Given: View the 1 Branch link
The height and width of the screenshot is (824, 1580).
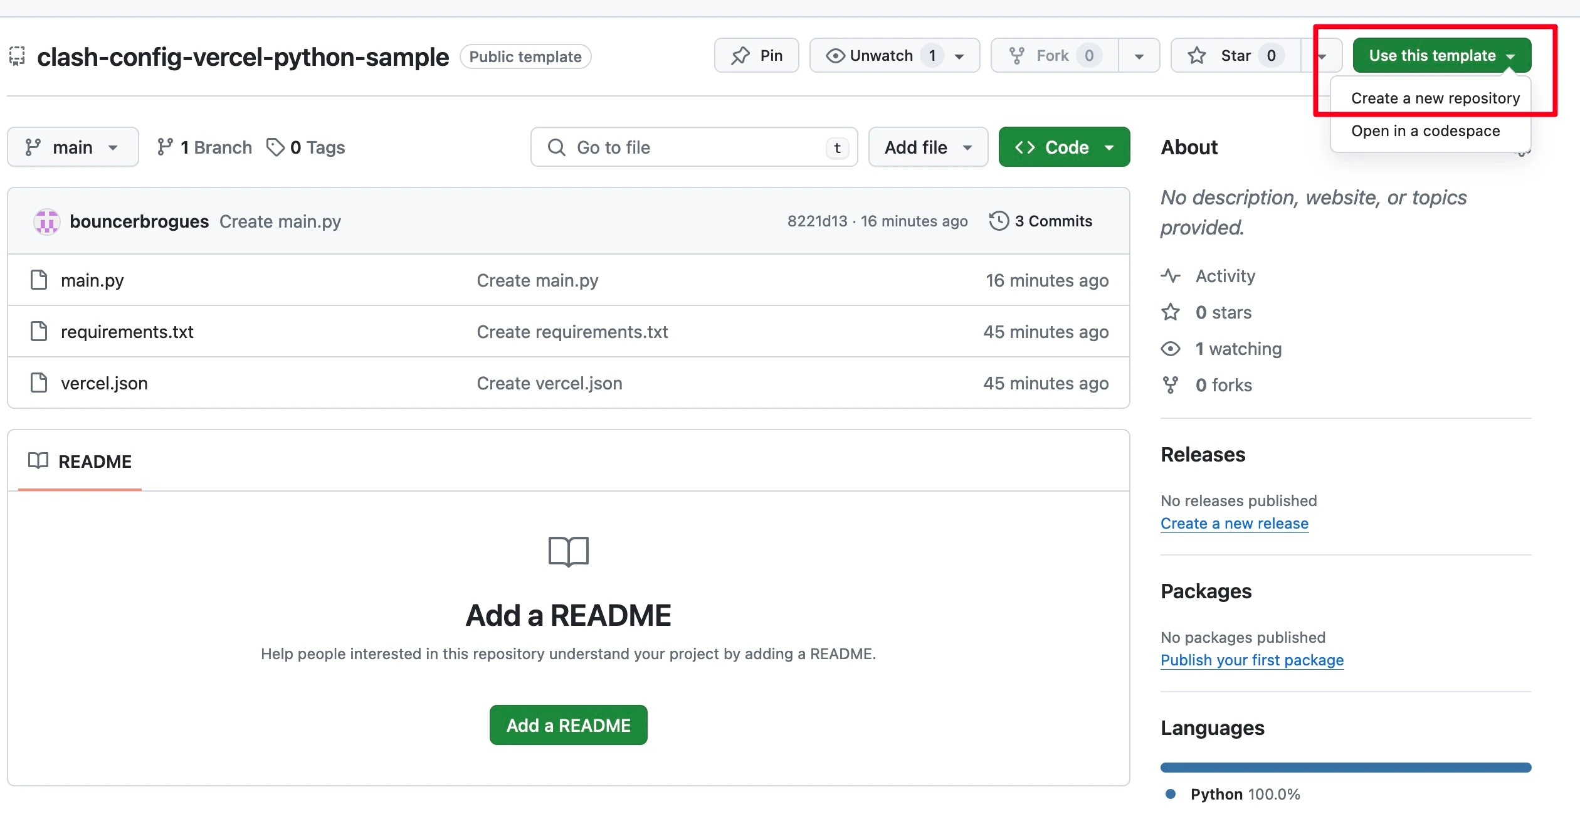Looking at the screenshot, I should coord(204,147).
